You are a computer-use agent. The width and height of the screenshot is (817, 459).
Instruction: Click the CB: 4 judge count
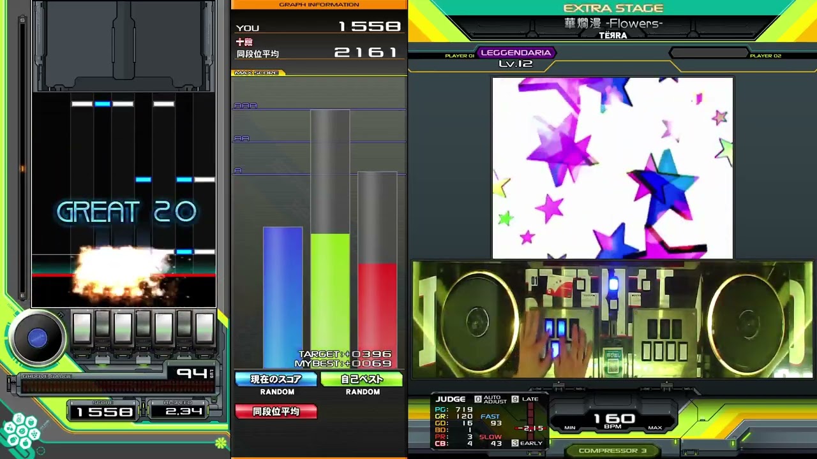tap(454, 444)
